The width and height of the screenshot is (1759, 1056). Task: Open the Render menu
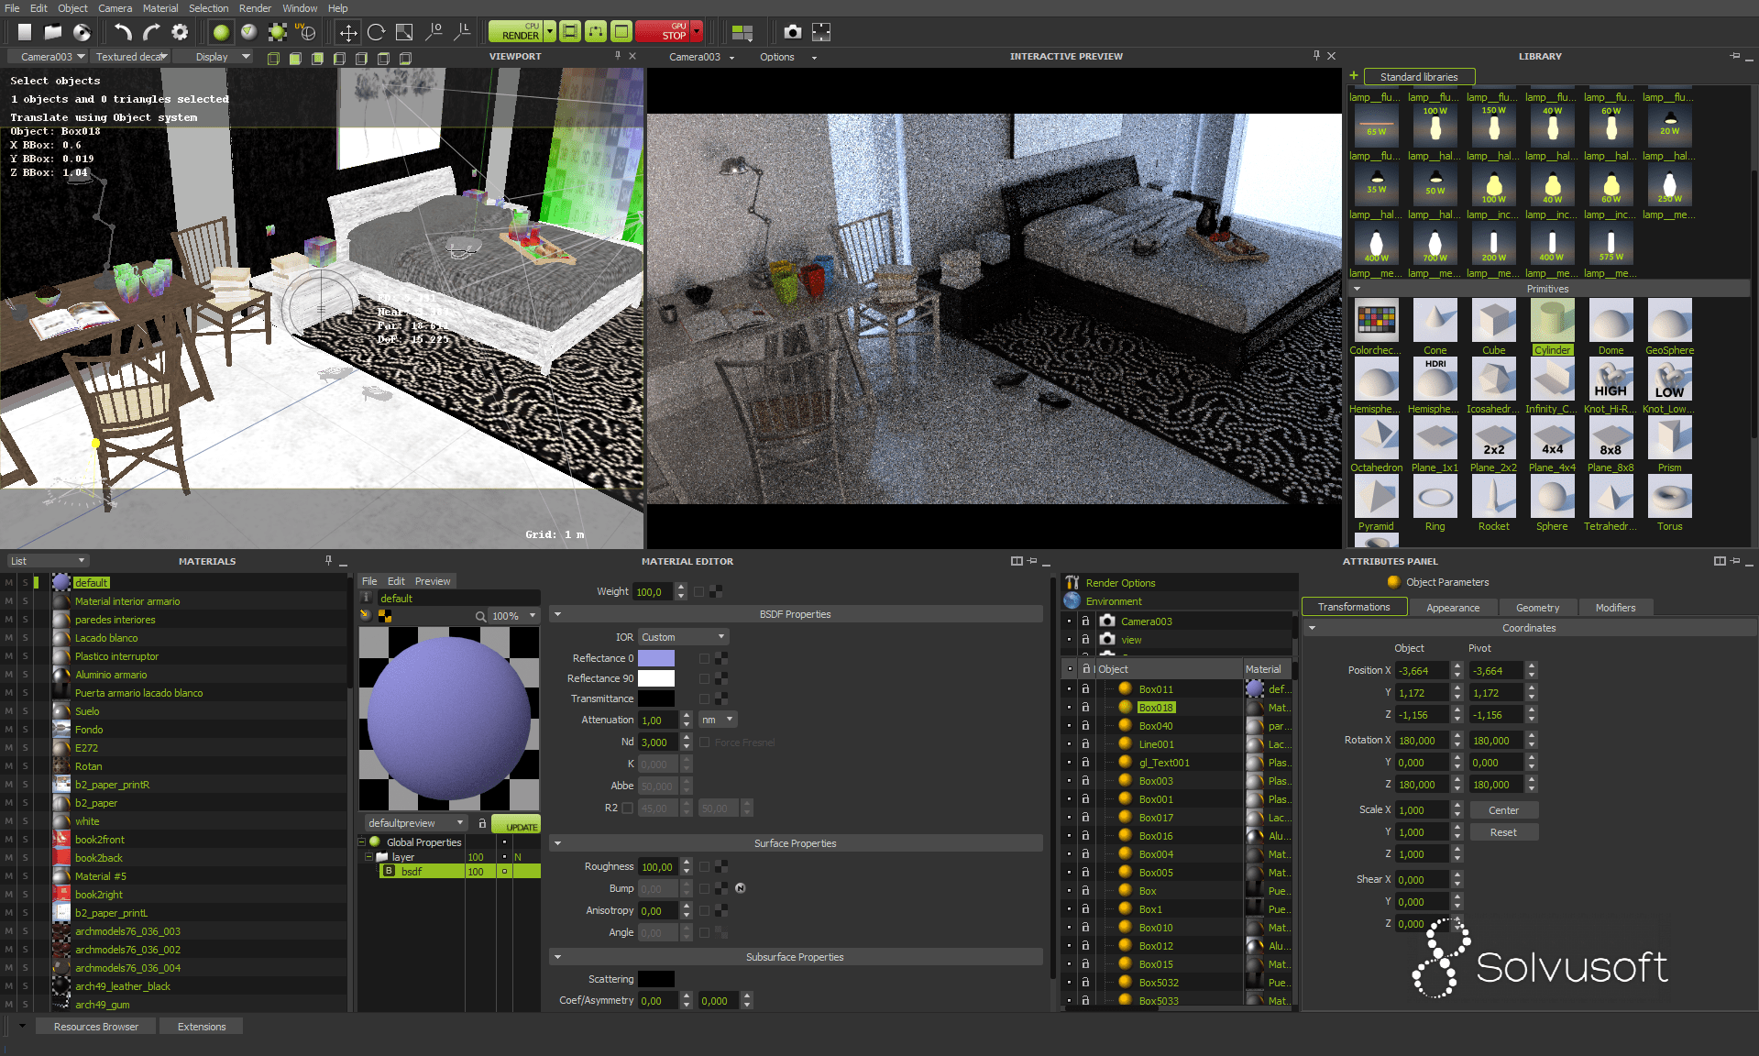tap(255, 8)
